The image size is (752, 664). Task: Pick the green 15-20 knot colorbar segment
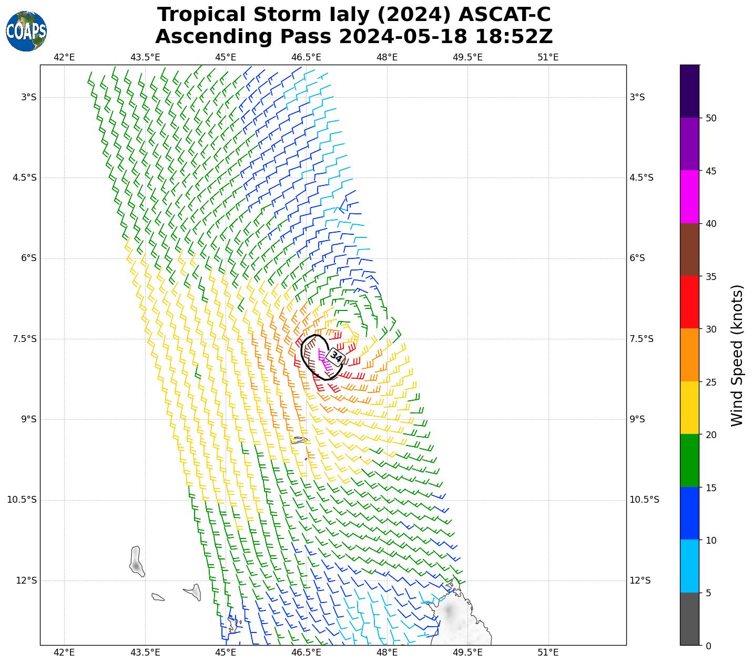tap(689, 460)
